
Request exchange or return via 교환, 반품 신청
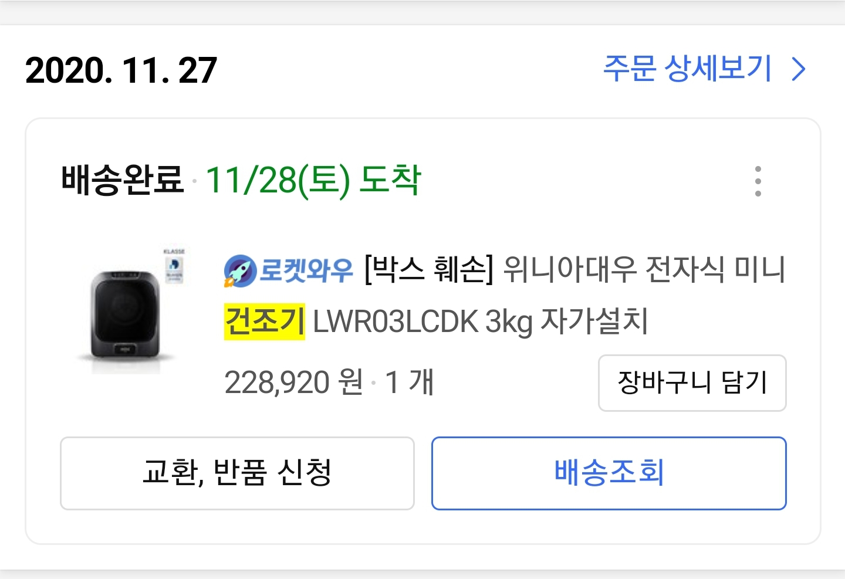[237, 473]
